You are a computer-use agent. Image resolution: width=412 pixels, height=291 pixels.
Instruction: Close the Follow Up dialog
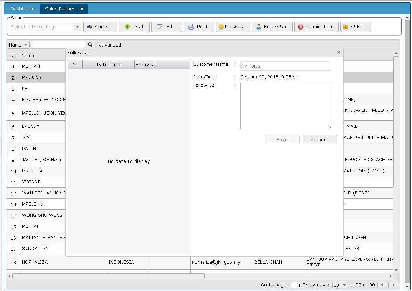pos(338,53)
